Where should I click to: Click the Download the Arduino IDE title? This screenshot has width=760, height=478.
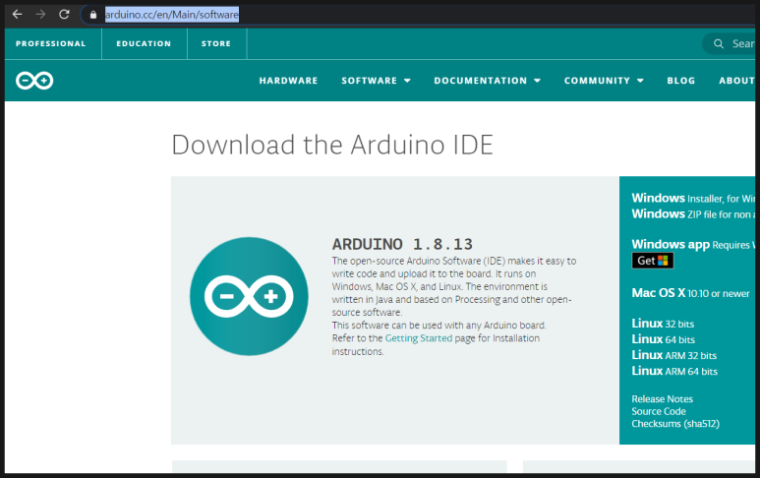tap(332, 145)
